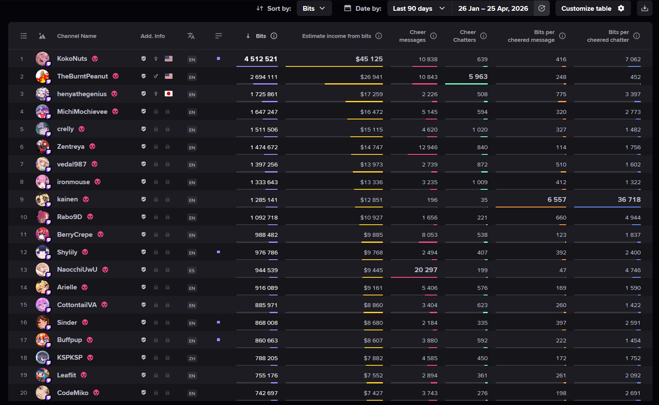Click the 36 718 bits per chatter value
The width and height of the screenshot is (659, 405).
coord(629,199)
